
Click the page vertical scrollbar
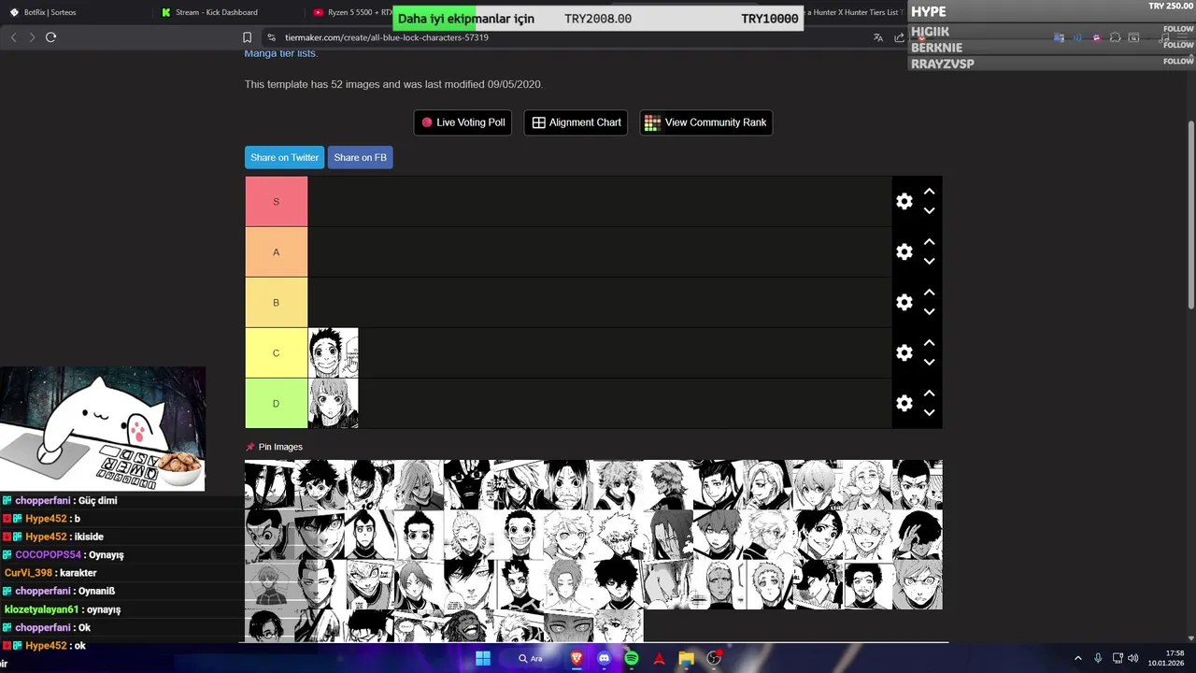click(x=1190, y=215)
